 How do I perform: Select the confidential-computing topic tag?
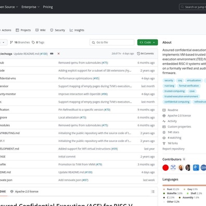click(x=177, y=102)
